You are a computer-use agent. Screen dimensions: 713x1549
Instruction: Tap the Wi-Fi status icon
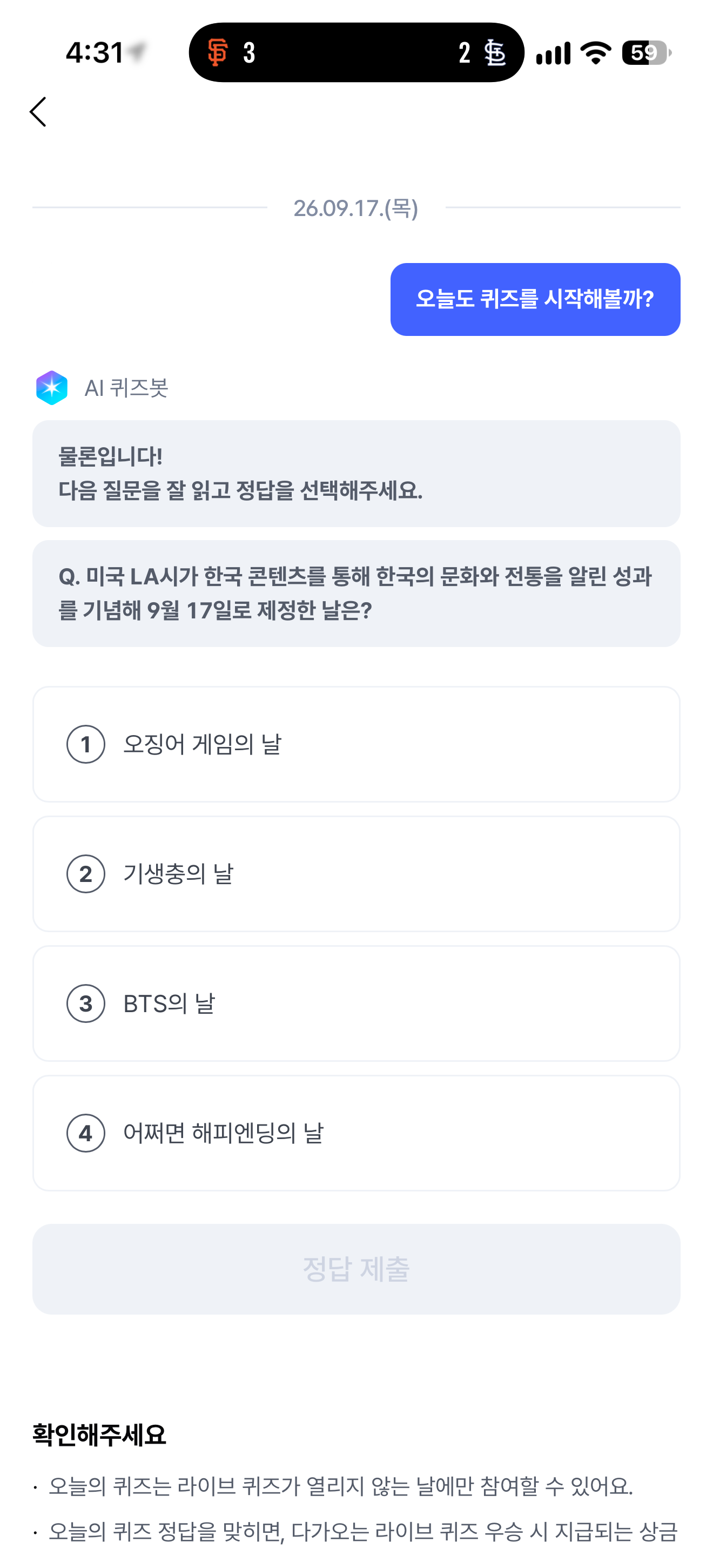[x=596, y=52]
